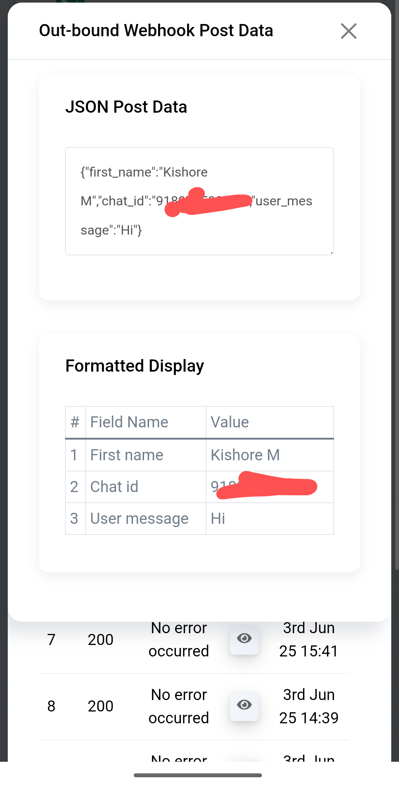The image size is (399, 785).
Task: View post data for row 8
Action: click(244, 706)
